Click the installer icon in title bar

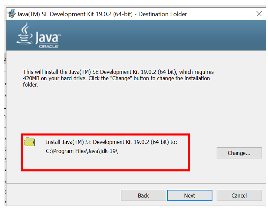pos(12,14)
